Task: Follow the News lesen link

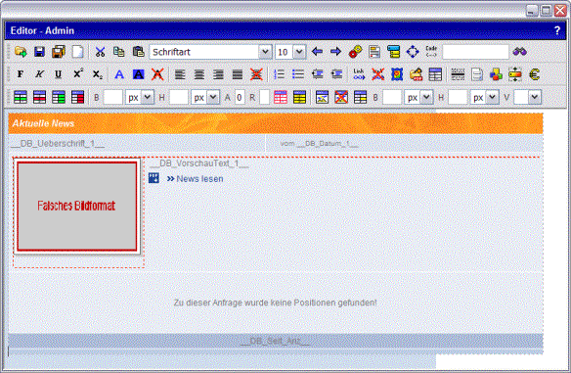Action: tap(199, 179)
